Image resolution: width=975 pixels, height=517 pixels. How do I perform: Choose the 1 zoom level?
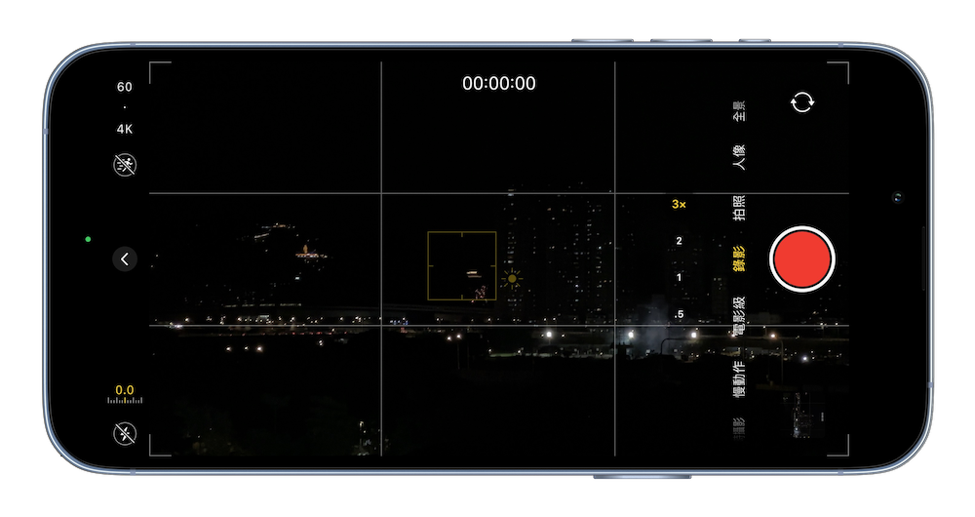tap(679, 278)
